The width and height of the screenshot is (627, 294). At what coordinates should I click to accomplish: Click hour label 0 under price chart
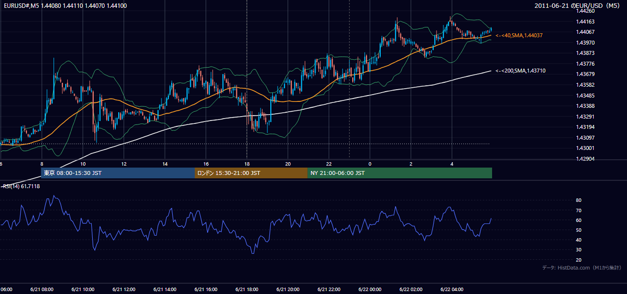click(370, 164)
